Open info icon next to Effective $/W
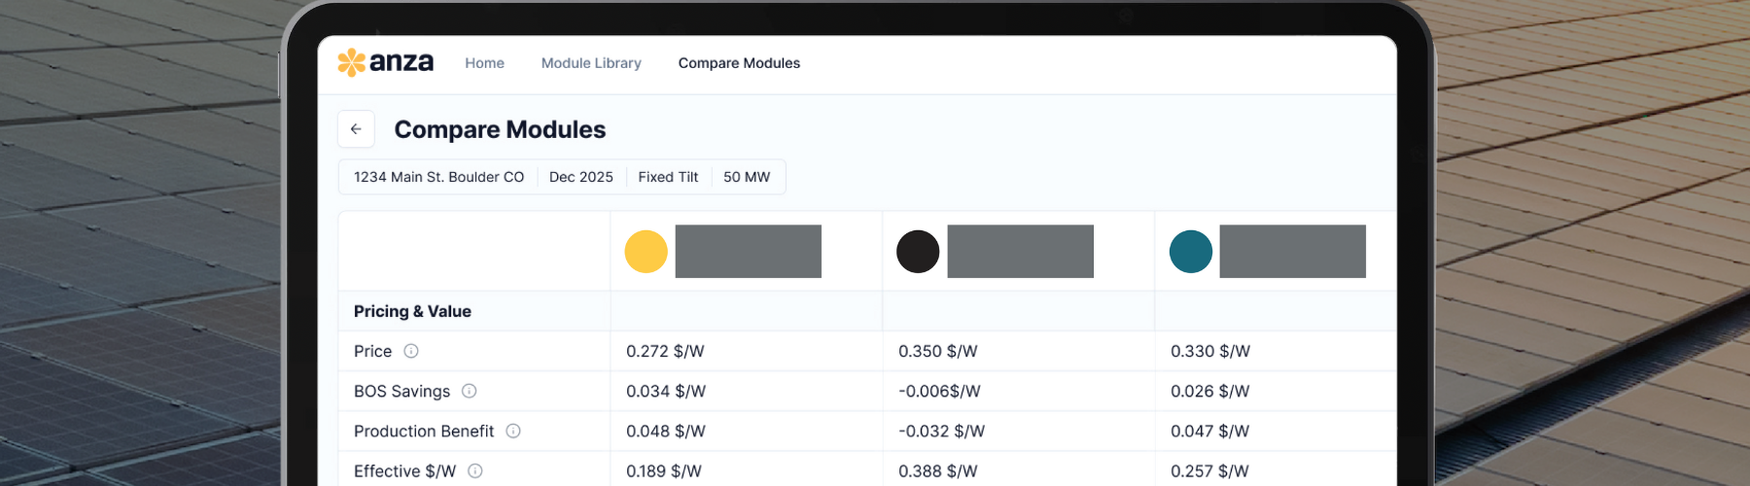 (475, 470)
